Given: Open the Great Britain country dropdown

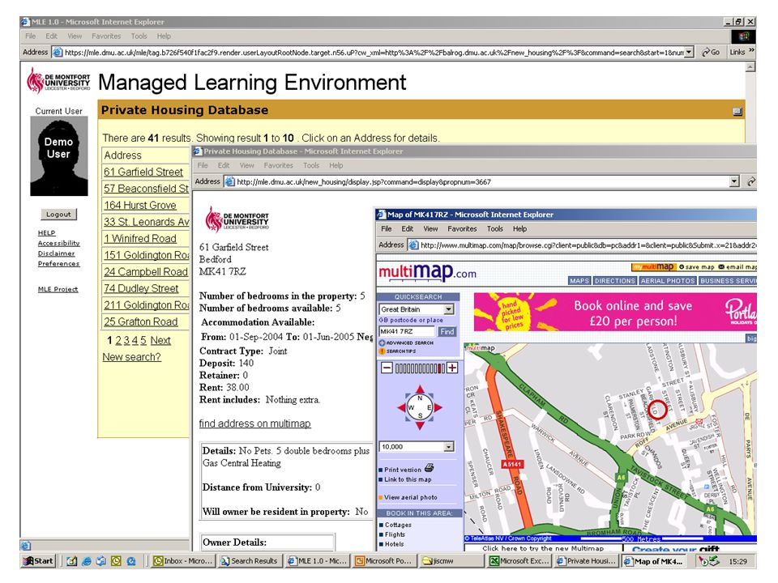Looking at the screenshot, I should coord(448,309).
